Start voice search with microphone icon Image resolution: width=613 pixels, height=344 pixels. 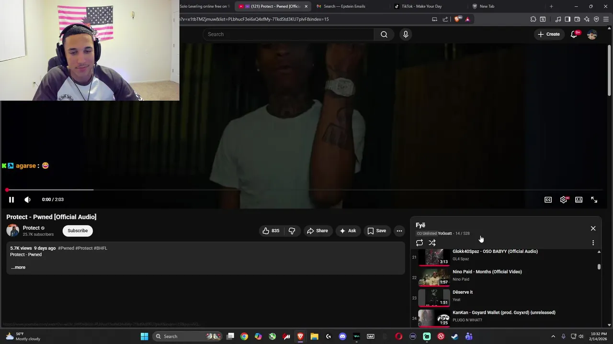(x=406, y=34)
